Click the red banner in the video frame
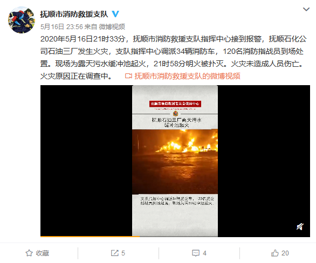The width and height of the screenshot is (316, 263). 175,103
